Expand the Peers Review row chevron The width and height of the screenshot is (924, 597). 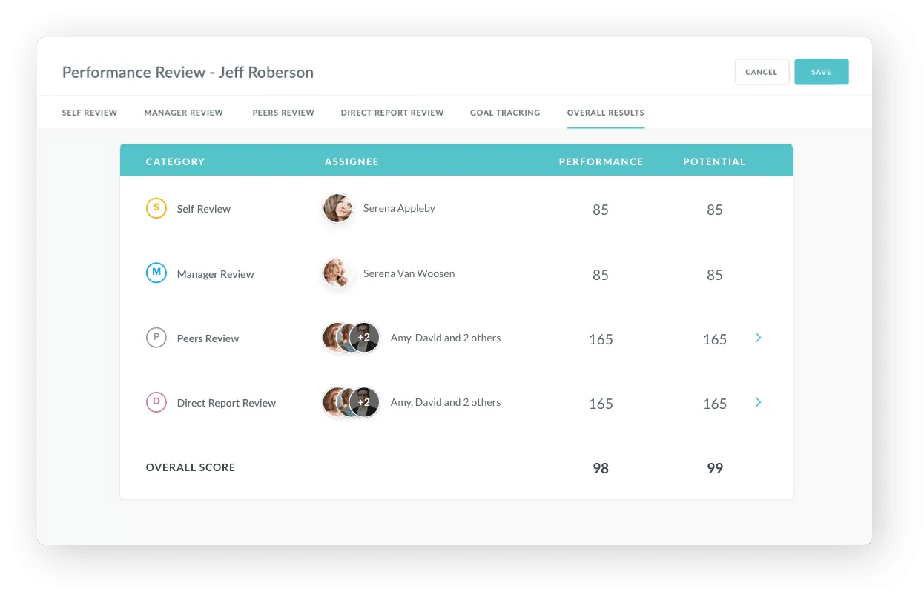click(x=758, y=338)
